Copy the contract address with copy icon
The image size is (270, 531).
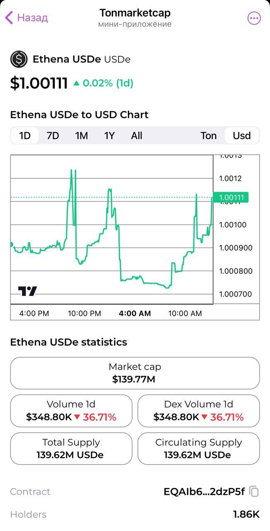point(254,492)
